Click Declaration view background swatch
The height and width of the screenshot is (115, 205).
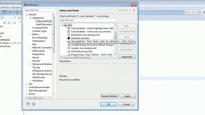[x=69, y=35]
